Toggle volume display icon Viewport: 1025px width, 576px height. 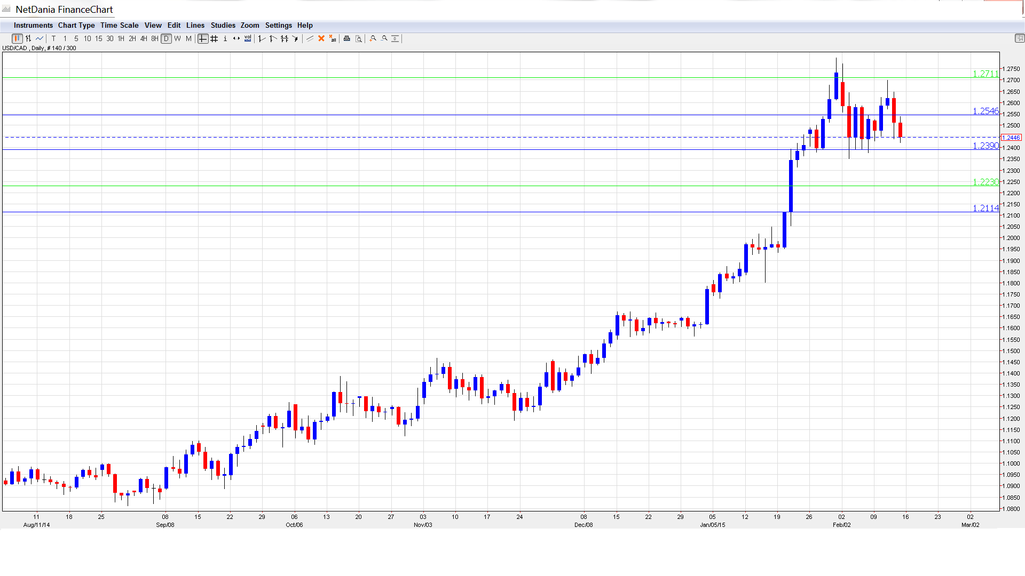coord(248,38)
